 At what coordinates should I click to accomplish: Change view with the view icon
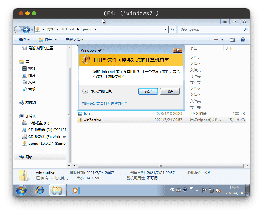click(x=216, y=40)
